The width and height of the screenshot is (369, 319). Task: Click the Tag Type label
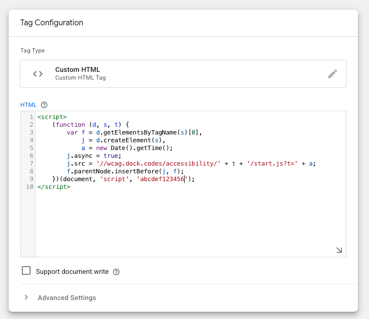click(32, 50)
